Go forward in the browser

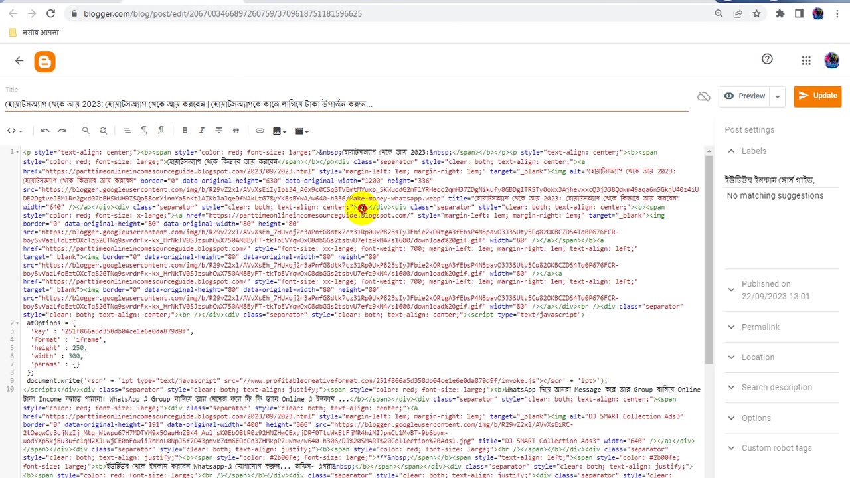click(x=32, y=13)
